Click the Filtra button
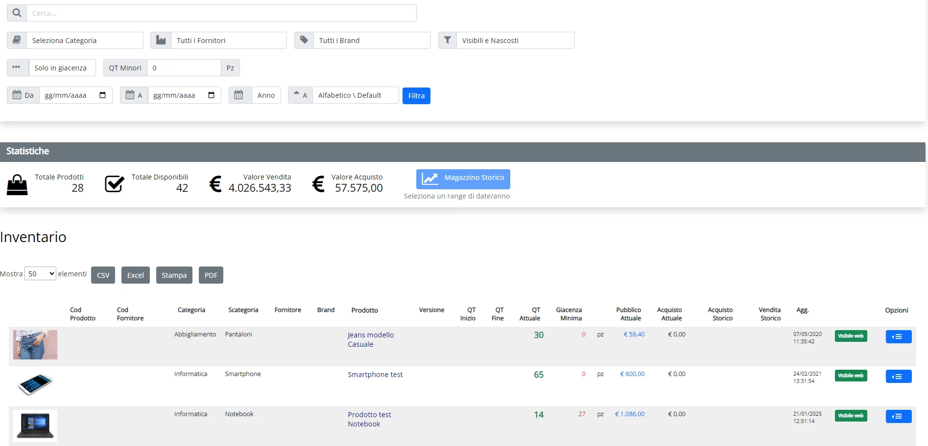 pos(416,96)
